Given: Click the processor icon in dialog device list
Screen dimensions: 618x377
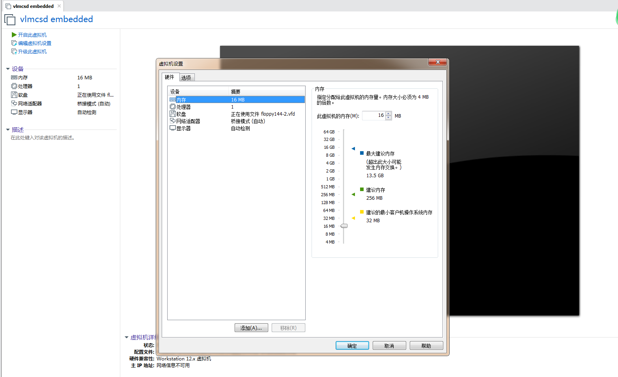Looking at the screenshot, I should click(x=173, y=107).
